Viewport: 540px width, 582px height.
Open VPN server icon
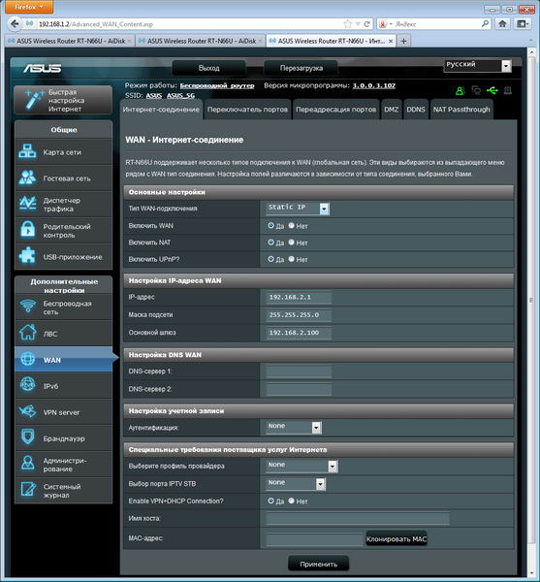point(27,411)
